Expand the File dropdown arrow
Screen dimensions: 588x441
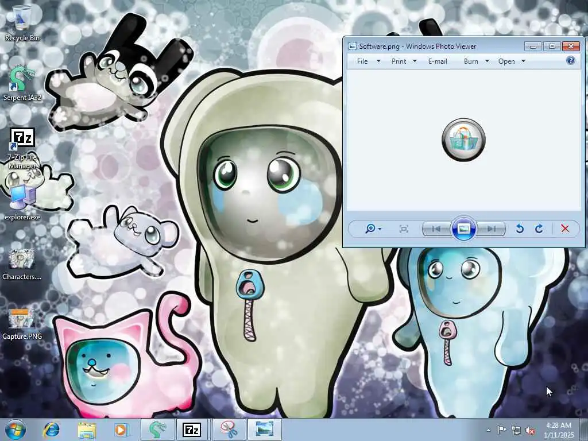coord(378,61)
